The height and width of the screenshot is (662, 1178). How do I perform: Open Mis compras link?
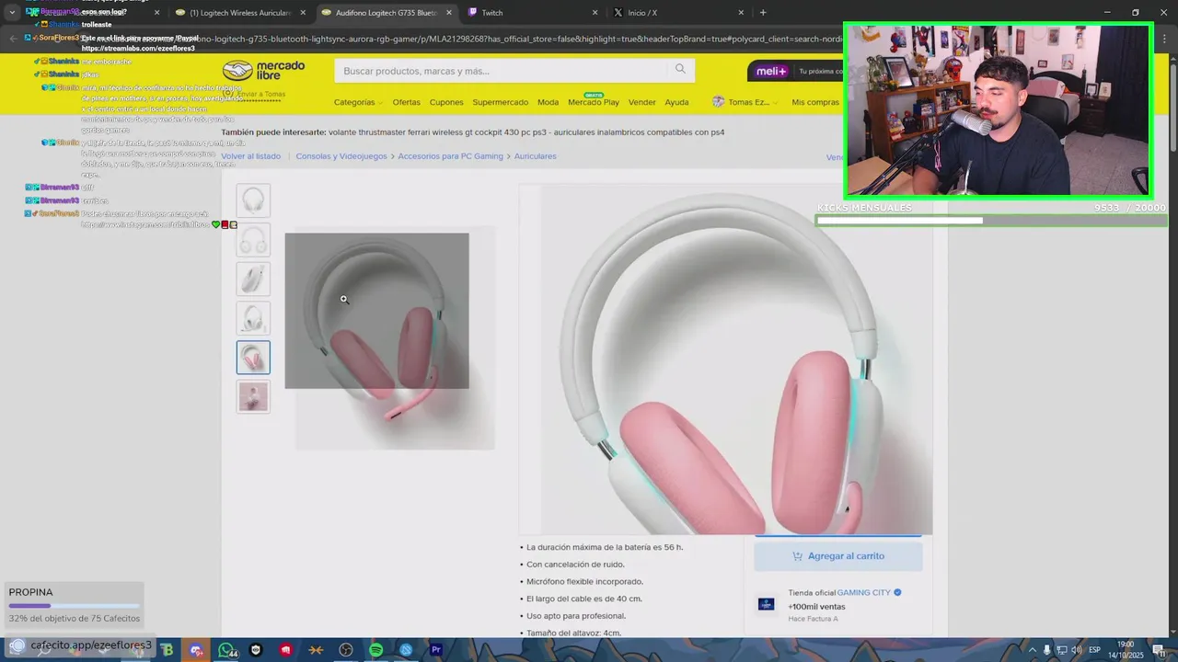point(815,102)
